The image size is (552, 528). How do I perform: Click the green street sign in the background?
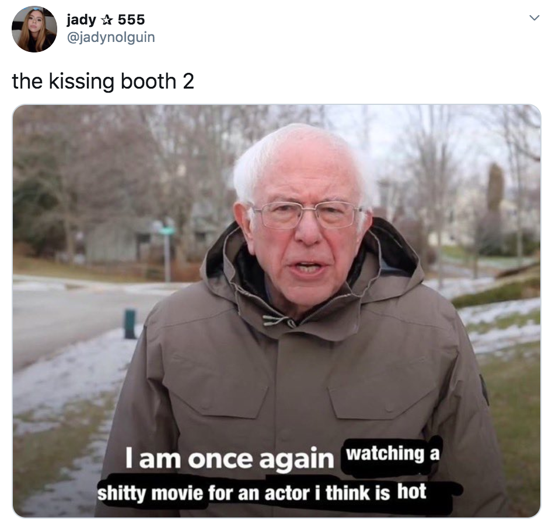coord(165,230)
